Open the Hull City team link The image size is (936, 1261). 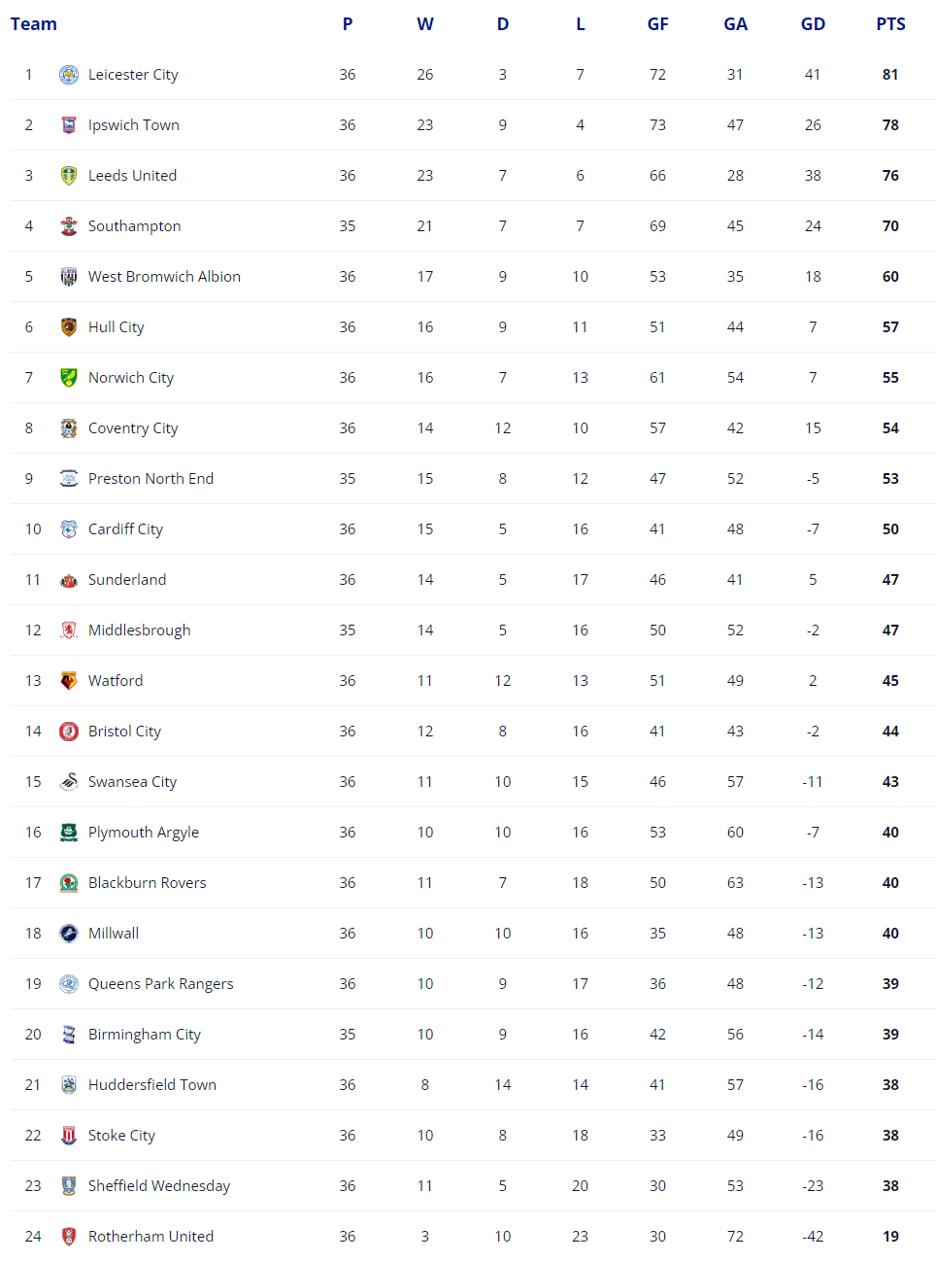[x=117, y=327]
